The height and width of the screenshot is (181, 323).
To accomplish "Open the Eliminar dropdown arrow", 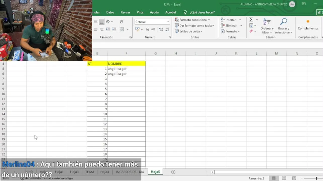I will pyautogui.click(x=241, y=26).
